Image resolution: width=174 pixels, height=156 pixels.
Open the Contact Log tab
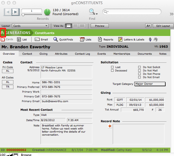pos(82,54)
